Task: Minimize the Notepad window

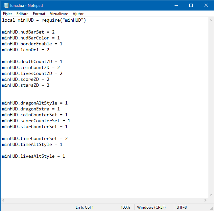Action: (176, 5)
